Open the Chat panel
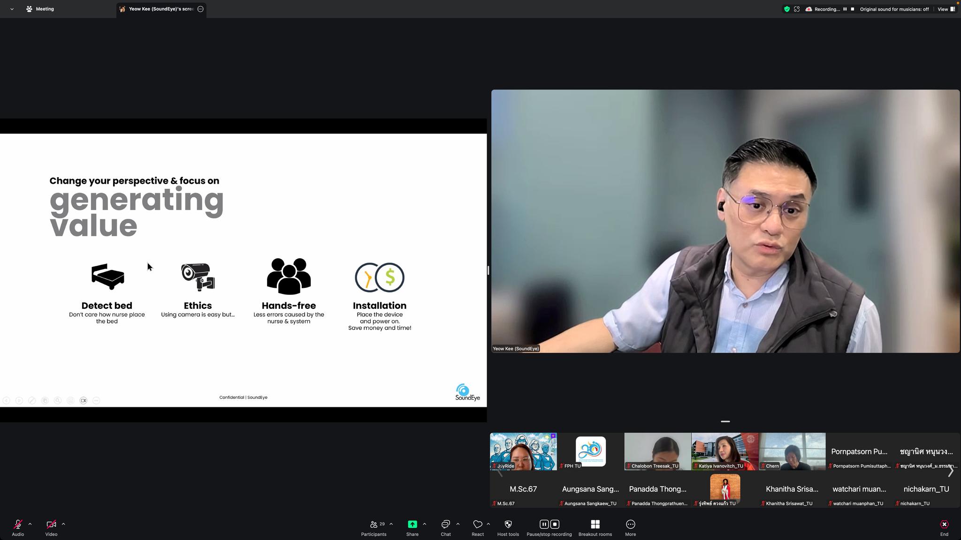Screen dimensions: 961x540 coord(445,528)
